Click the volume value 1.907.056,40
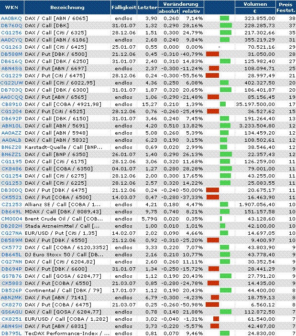This screenshot has height=336, width=296. tap(257, 204)
